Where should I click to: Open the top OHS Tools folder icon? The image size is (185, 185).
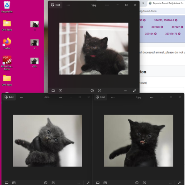click(x=7, y=25)
